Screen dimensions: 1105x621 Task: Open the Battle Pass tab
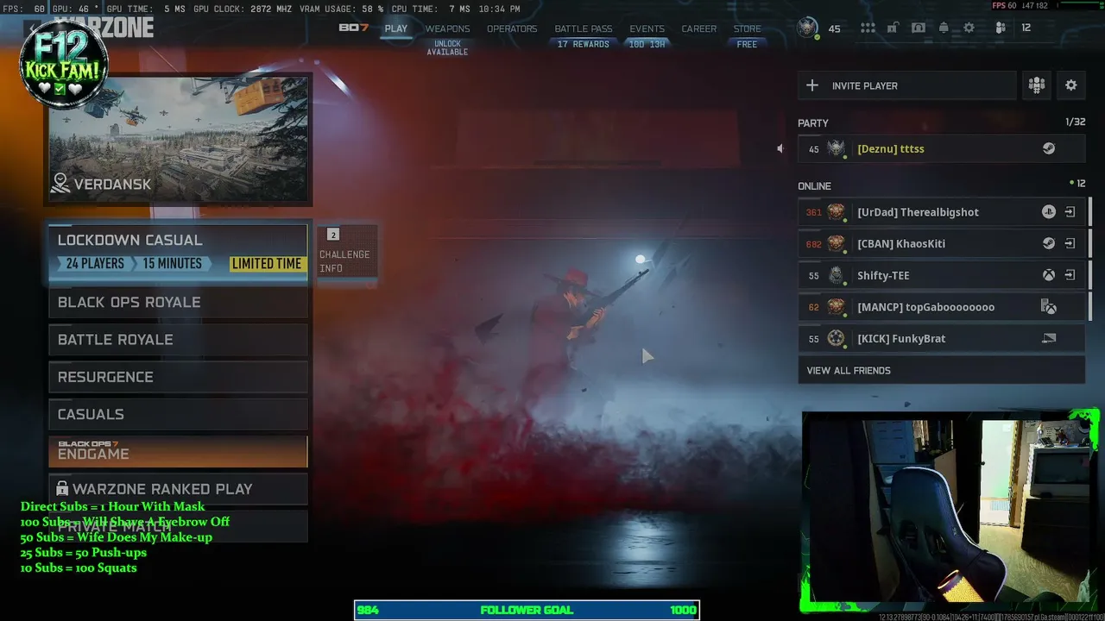[584, 28]
